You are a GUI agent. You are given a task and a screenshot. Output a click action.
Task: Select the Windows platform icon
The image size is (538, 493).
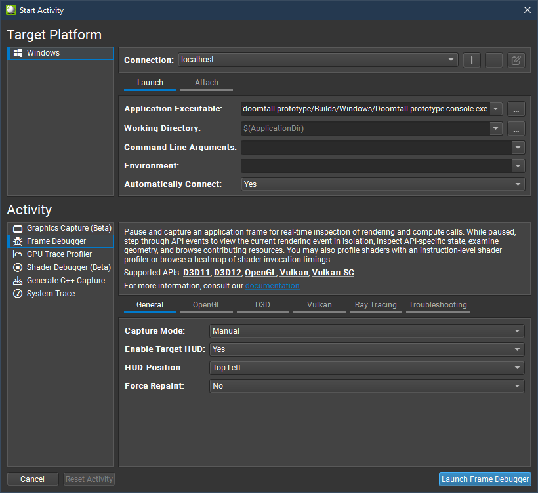[x=18, y=53]
